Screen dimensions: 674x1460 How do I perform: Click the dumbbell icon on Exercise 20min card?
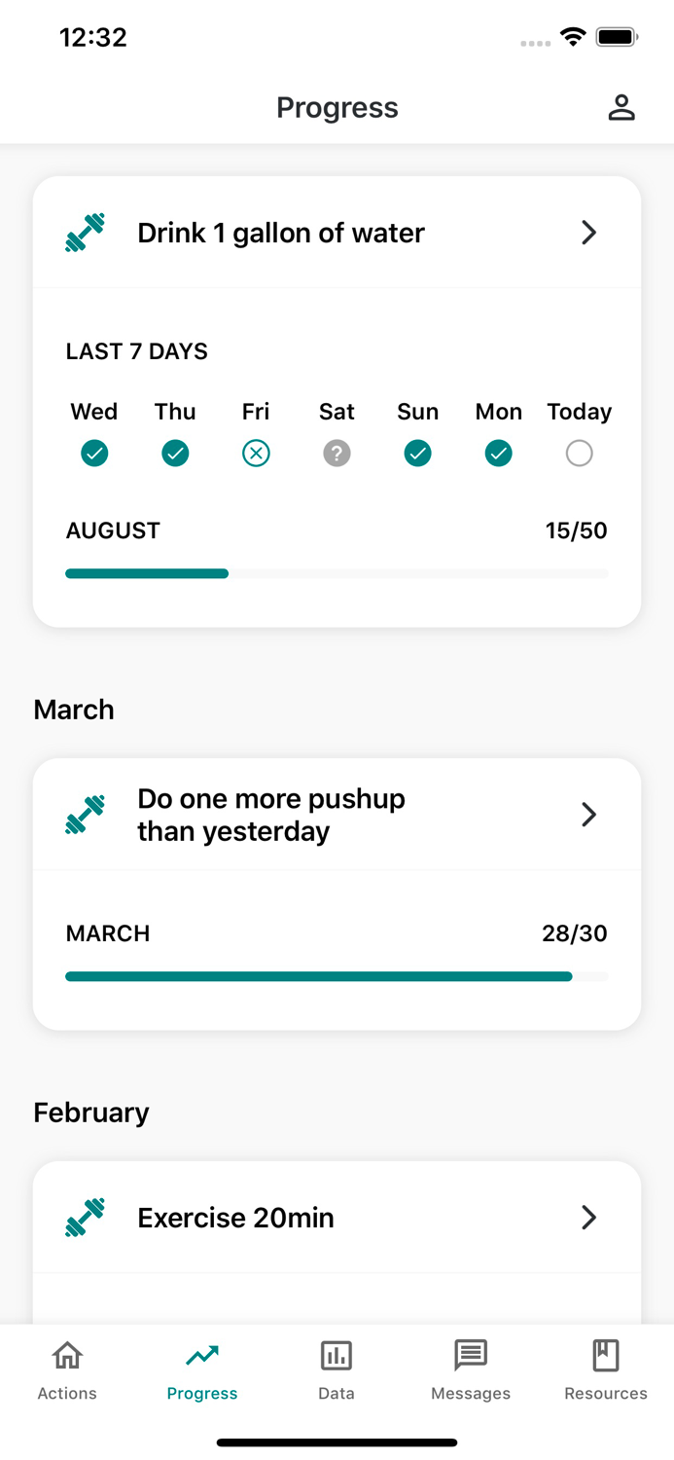tap(85, 1217)
